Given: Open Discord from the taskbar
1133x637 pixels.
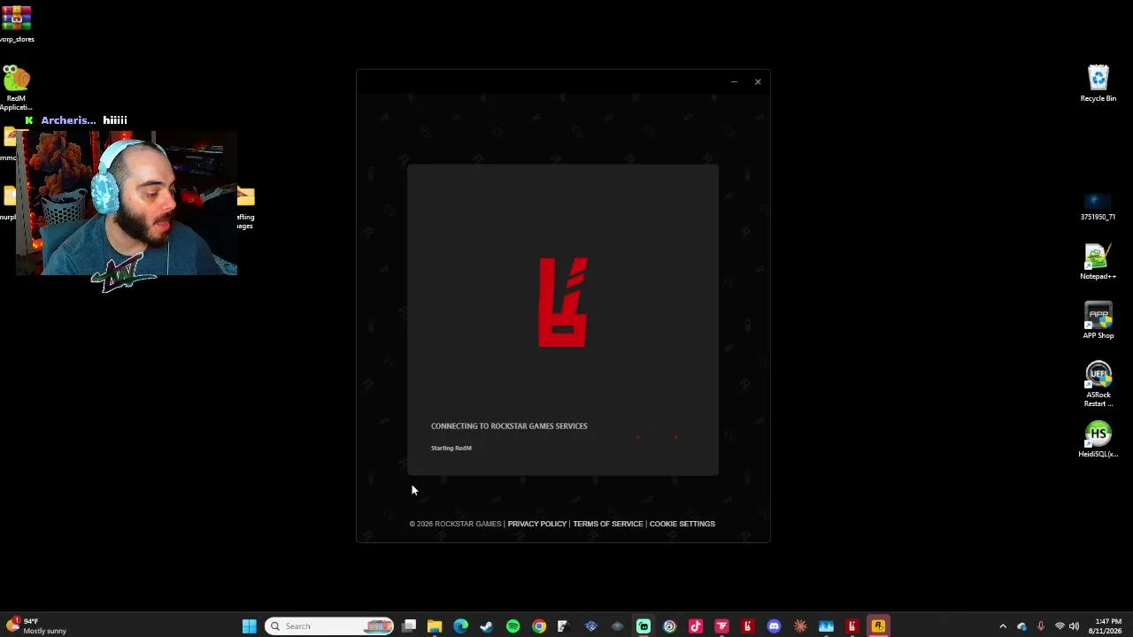Looking at the screenshot, I should 774,626.
